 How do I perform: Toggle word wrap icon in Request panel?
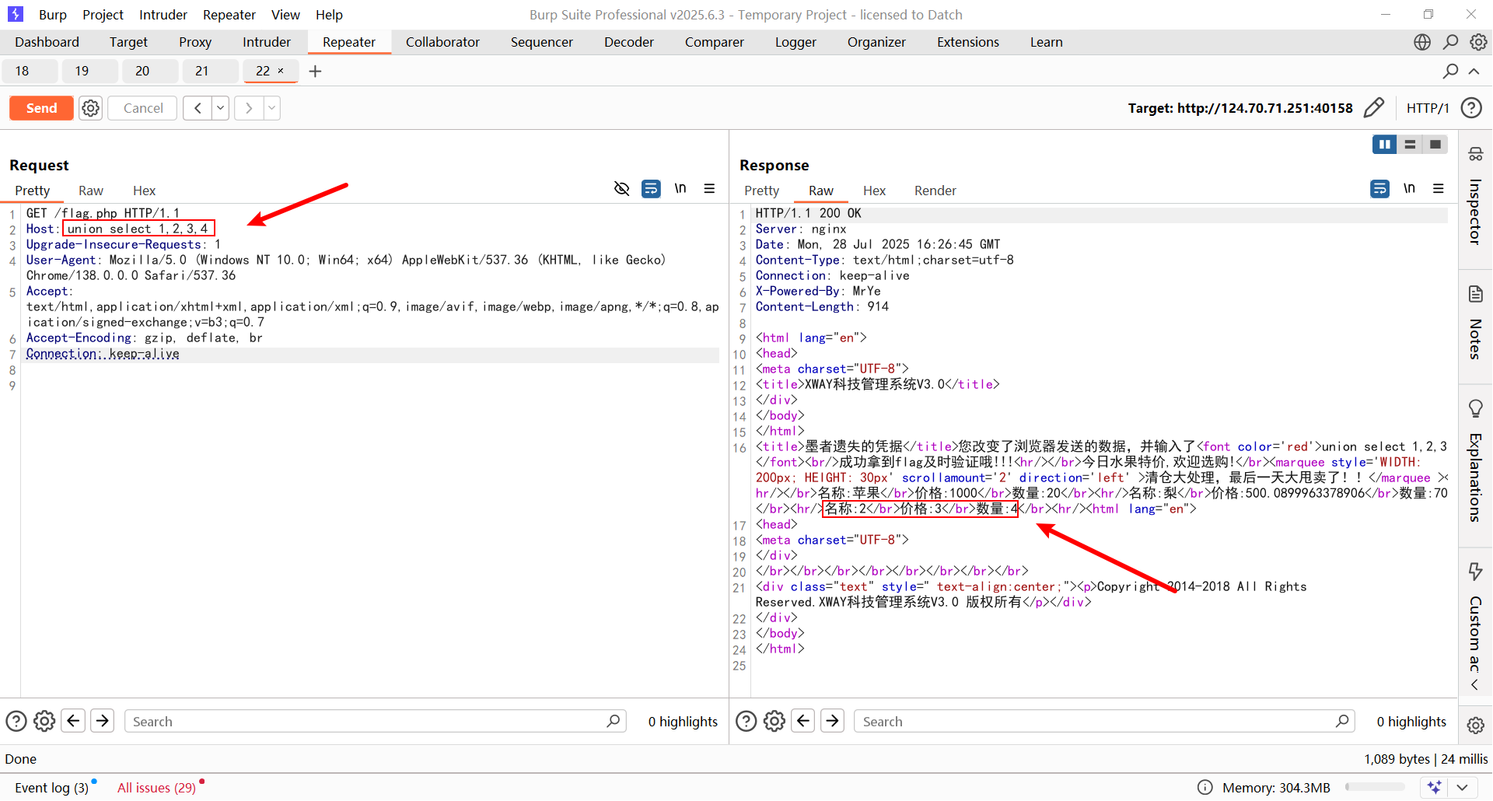pos(651,188)
